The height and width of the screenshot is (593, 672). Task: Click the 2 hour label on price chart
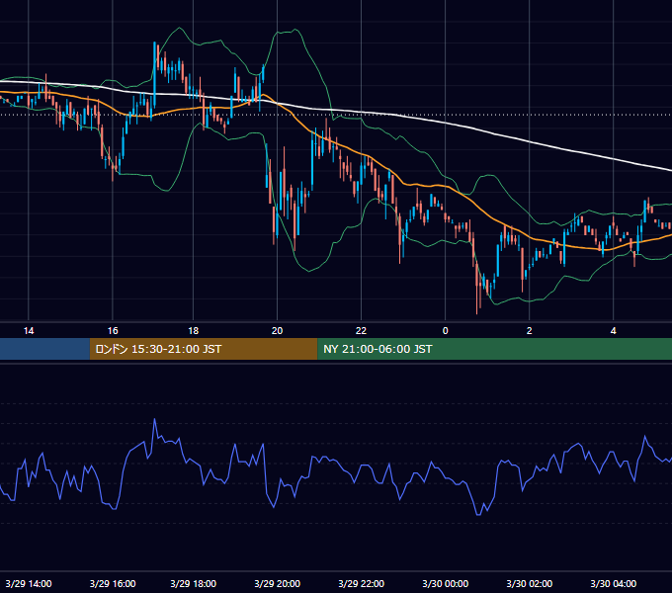coord(530,331)
